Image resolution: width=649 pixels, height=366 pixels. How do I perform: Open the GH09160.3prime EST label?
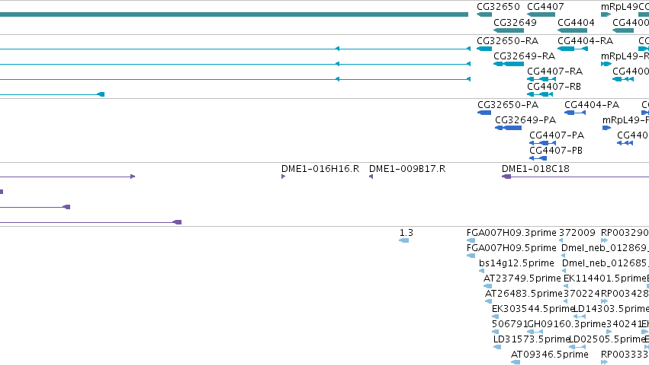(567, 325)
